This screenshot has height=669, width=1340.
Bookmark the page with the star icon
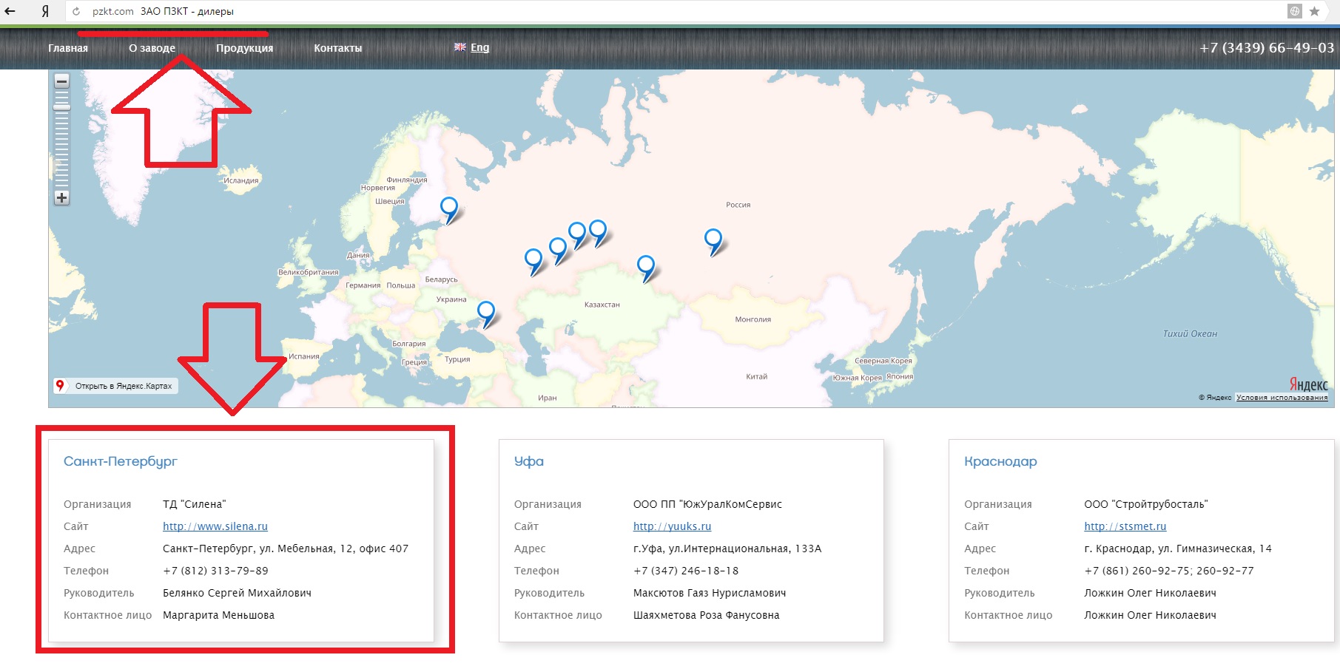click(1314, 11)
